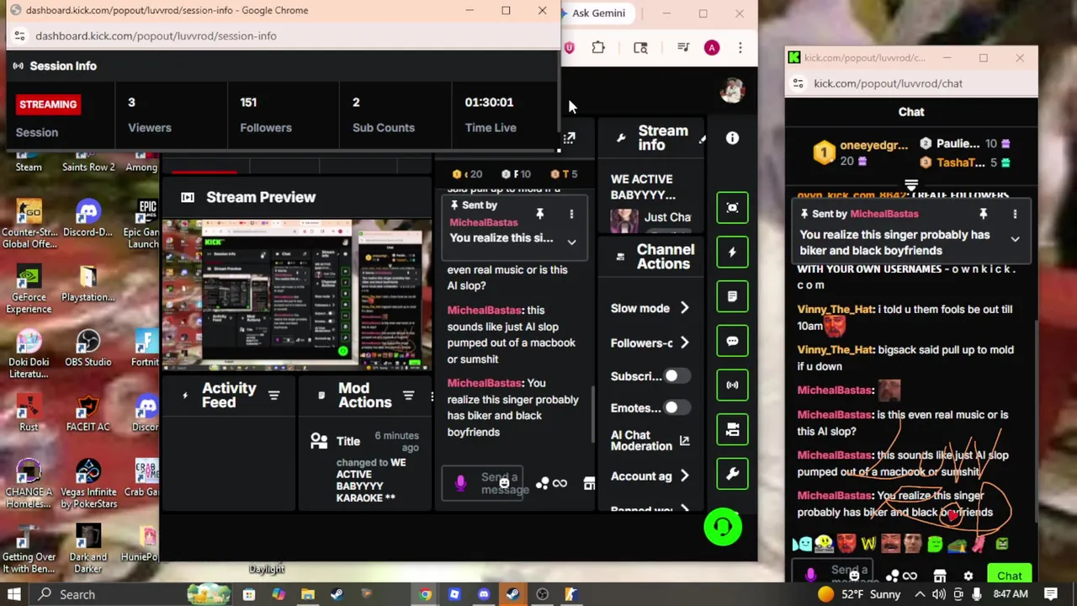1077x606 pixels.
Task: Open the Mod Actions filter
Action: pyautogui.click(x=408, y=396)
